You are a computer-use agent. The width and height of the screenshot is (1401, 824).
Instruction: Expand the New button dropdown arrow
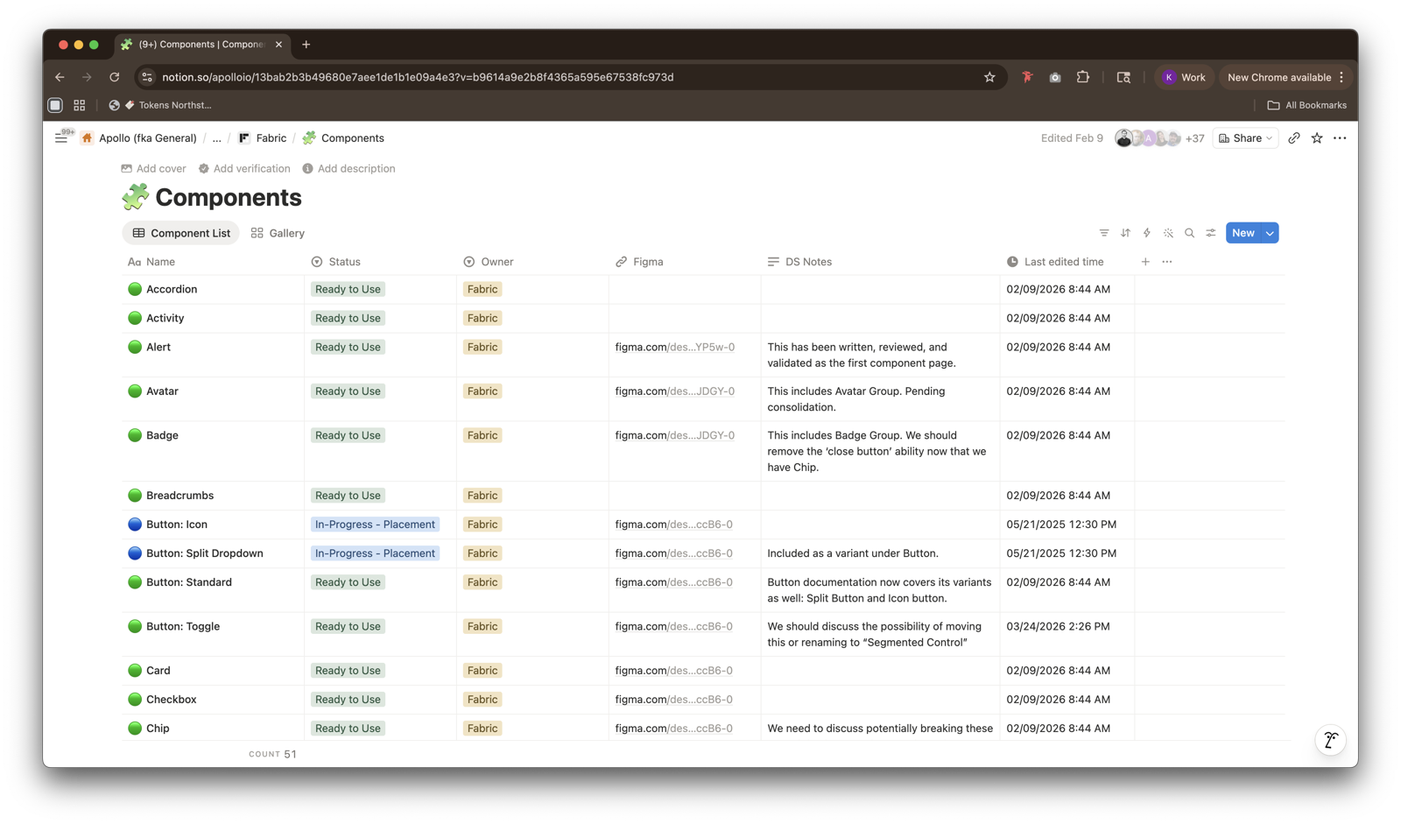pos(1270,233)
